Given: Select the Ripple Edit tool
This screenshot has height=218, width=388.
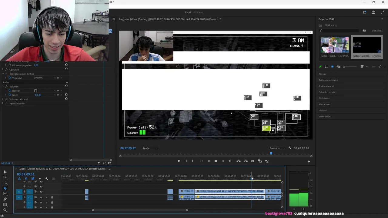Looking at the screenshot, I should pyautogui.click(x=5, y=183).
